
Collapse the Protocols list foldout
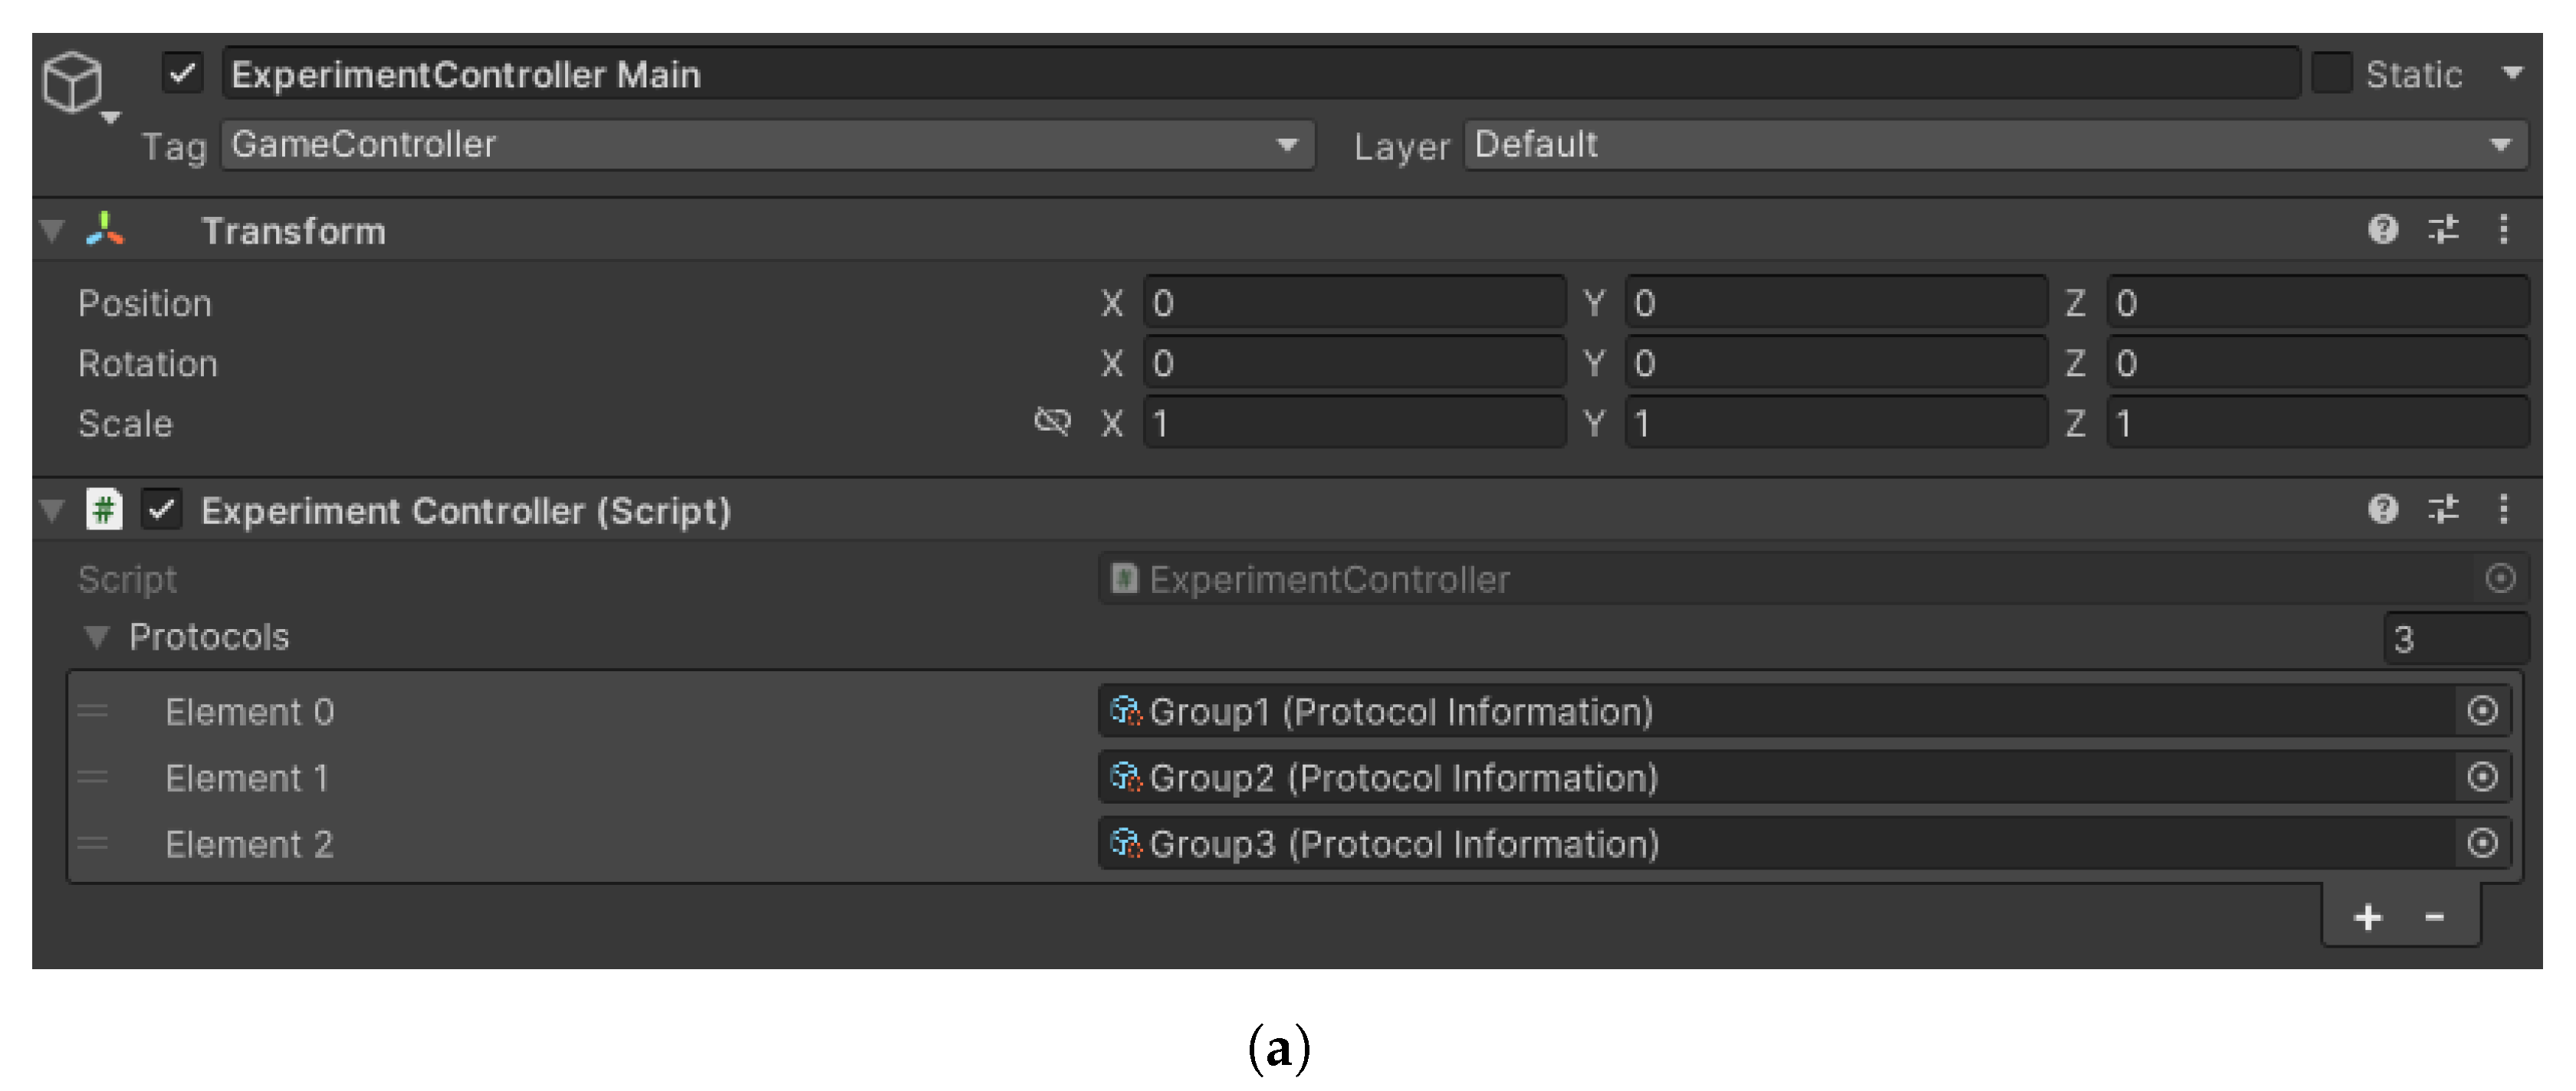click(96, 637)
